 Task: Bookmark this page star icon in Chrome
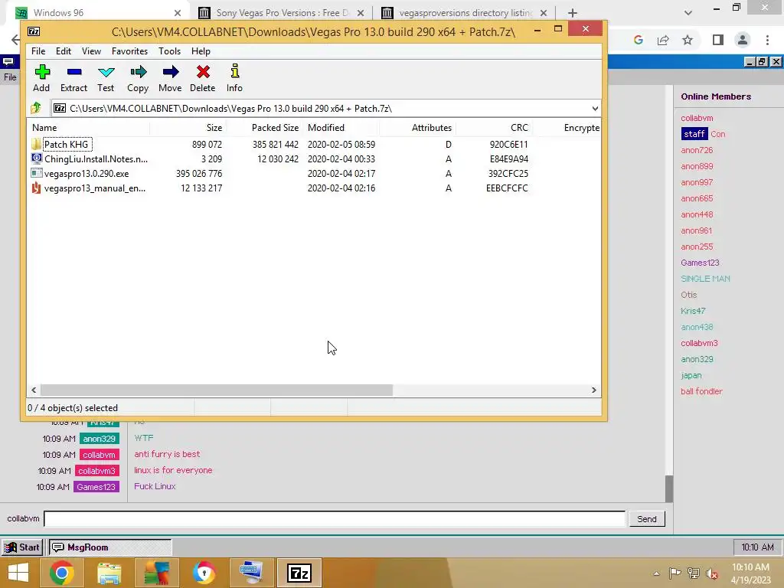pyautogui.click(x=688, y=40)
